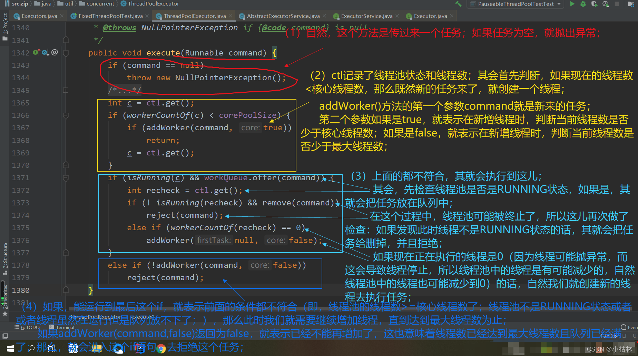Toggle the method end fold at line 1380
638x356 pixels.
pyautogui.click(x=66, y=290)
